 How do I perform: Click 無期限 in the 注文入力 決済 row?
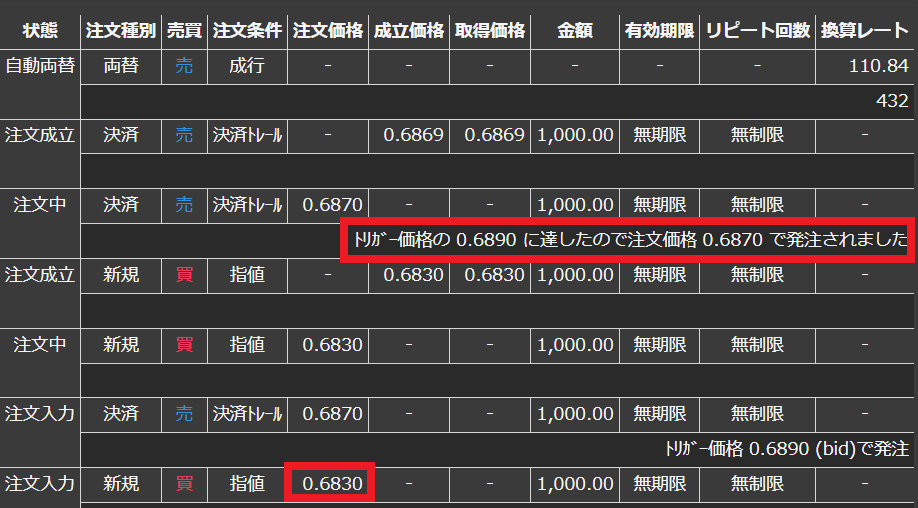pyautogui.click(x=660, y=413)
